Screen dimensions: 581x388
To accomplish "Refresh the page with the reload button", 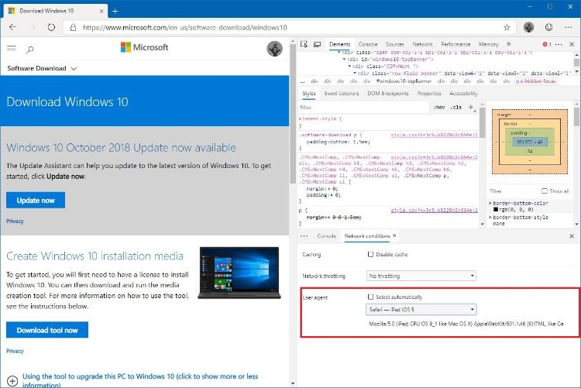I will point(51,27).
